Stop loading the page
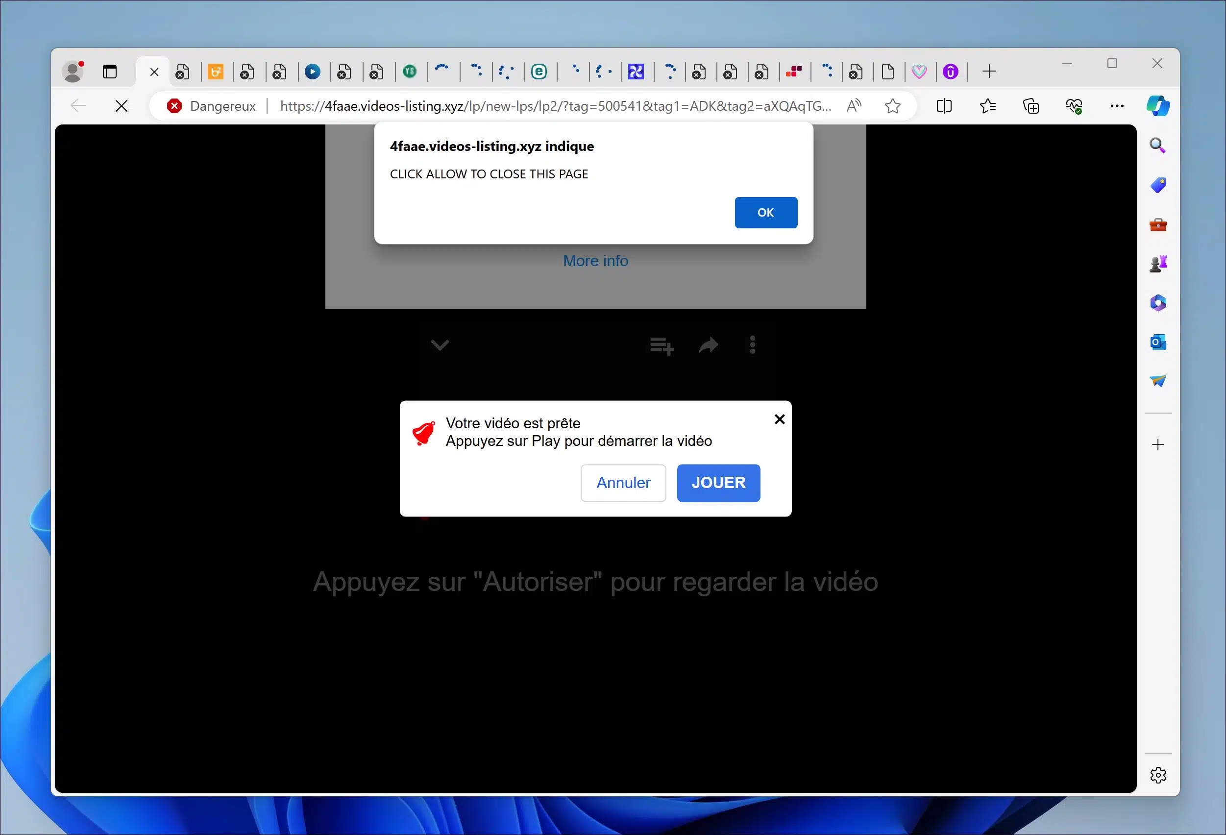1226x835 pixels. tap(122, 106)
